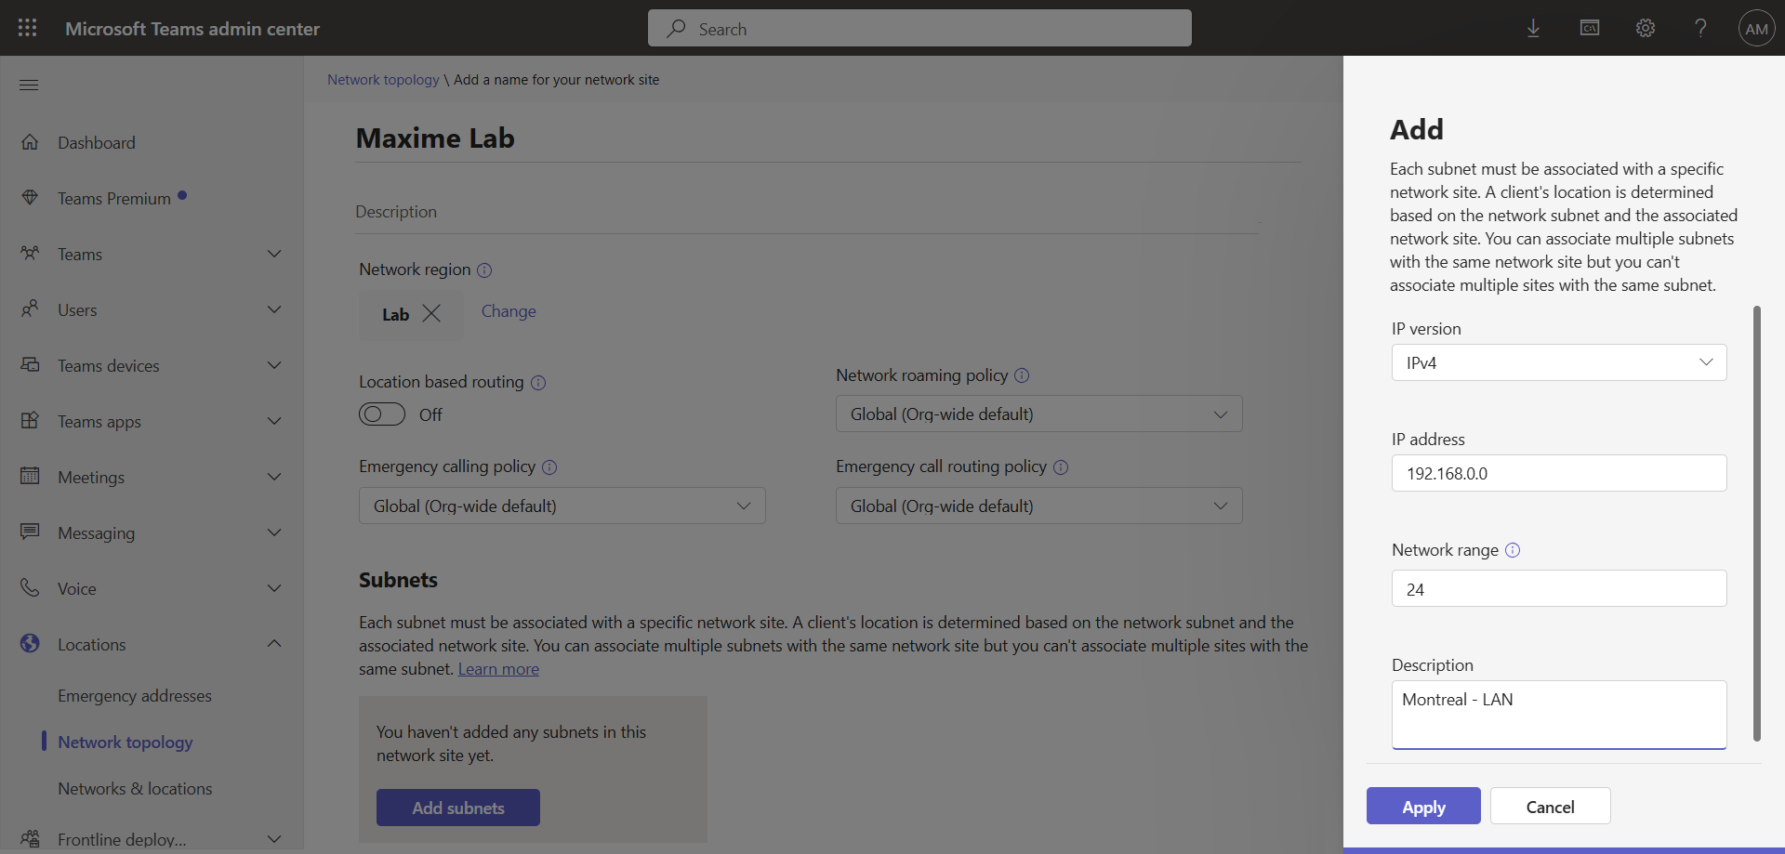Go to Dashboard in sidebar

pos(97,142)
